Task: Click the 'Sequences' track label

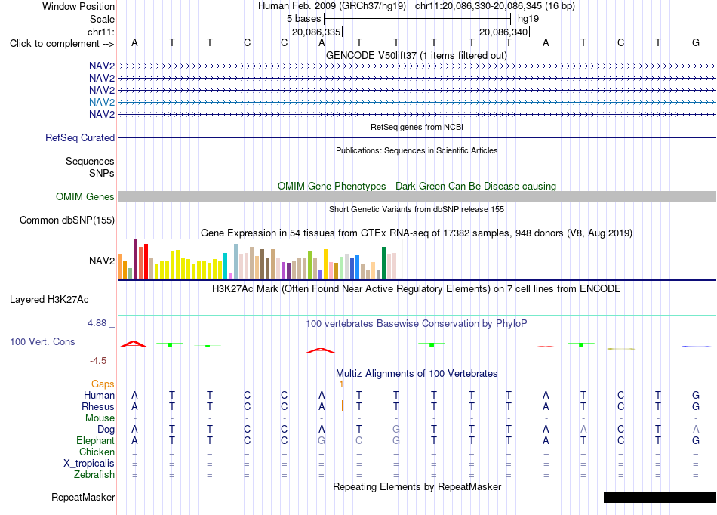Action: tap(90, 161)
